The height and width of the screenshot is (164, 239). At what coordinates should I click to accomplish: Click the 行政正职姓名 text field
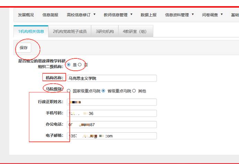point(111,102)
